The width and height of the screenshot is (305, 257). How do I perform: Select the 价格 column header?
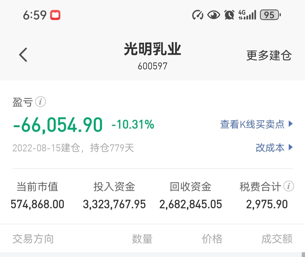212,239
